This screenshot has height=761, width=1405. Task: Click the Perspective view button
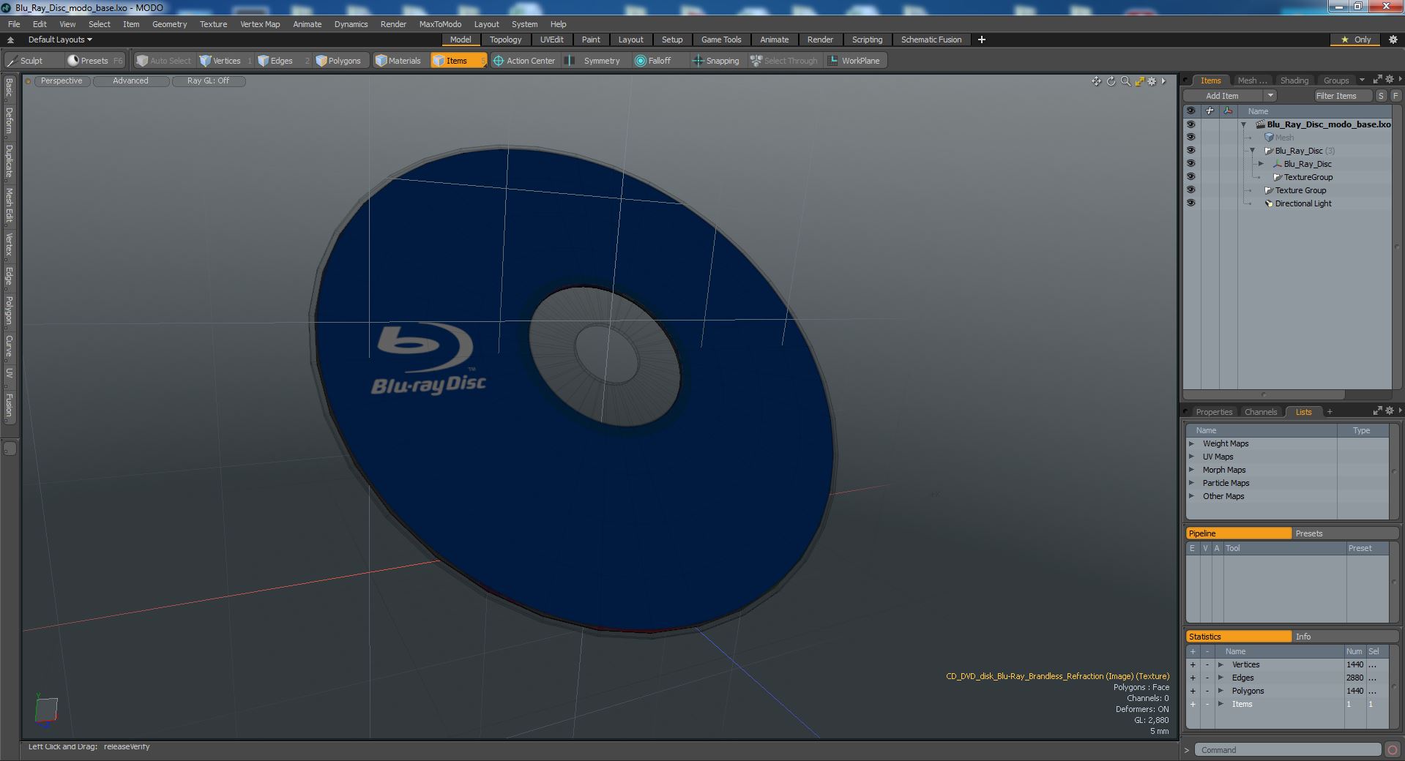coord(62,81)
